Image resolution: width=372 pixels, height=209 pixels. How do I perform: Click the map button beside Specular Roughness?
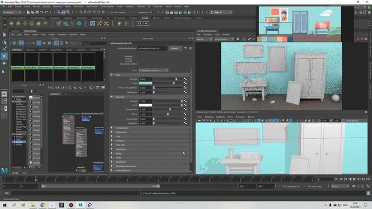click(185, 110)
